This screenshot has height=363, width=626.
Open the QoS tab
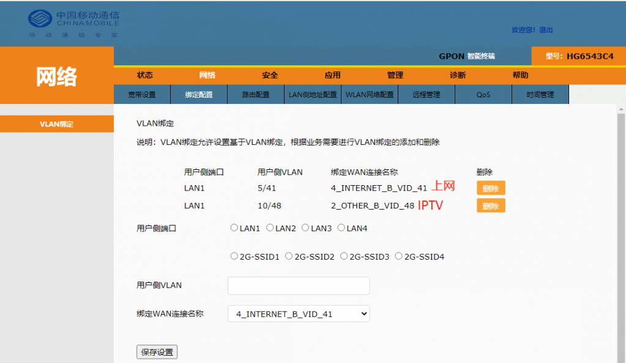483,95
